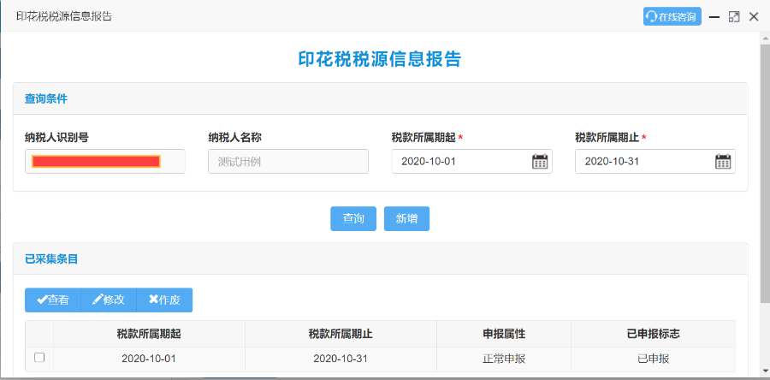Screen dimensions: 770x380
Task: Focus the 纳税人识别号 input field
Action: [105, 161]
